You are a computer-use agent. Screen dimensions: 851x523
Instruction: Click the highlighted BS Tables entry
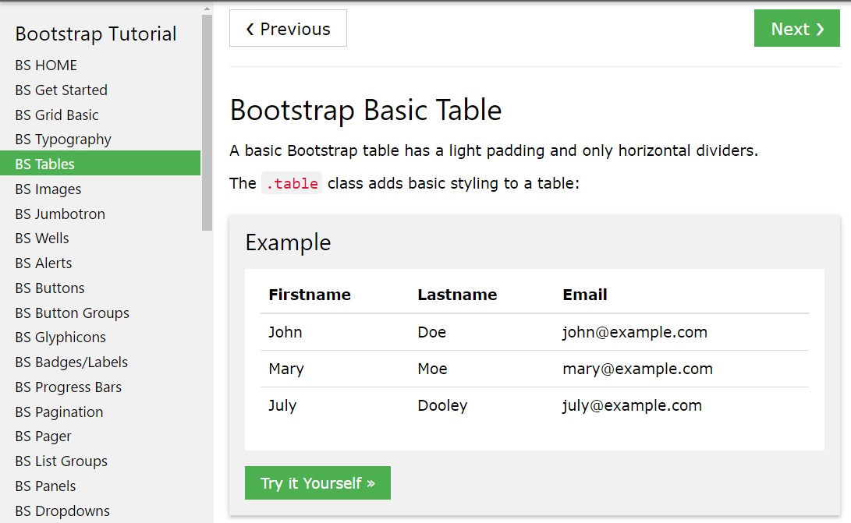pos(44,164)
